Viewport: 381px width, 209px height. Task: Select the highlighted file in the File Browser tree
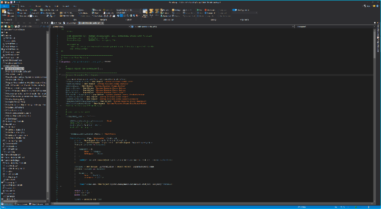15,69
